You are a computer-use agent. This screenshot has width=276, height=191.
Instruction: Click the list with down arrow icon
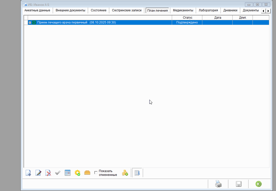[x=137, y=173]
